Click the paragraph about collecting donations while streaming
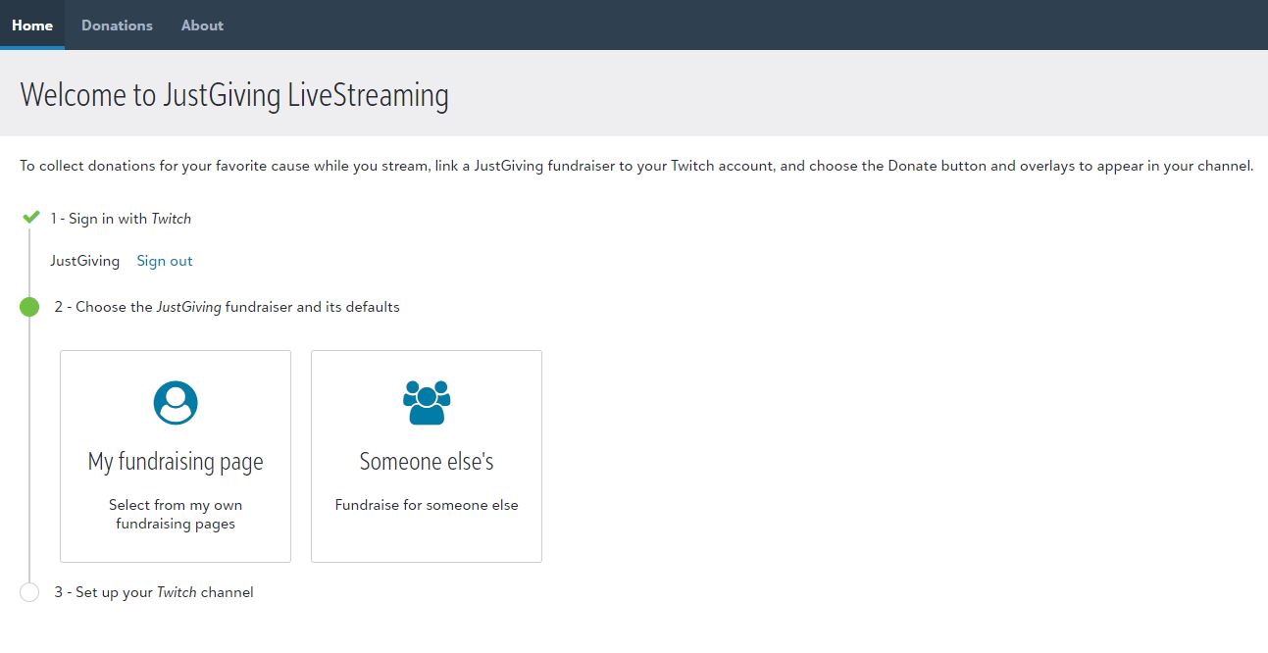 click(636, 166)
